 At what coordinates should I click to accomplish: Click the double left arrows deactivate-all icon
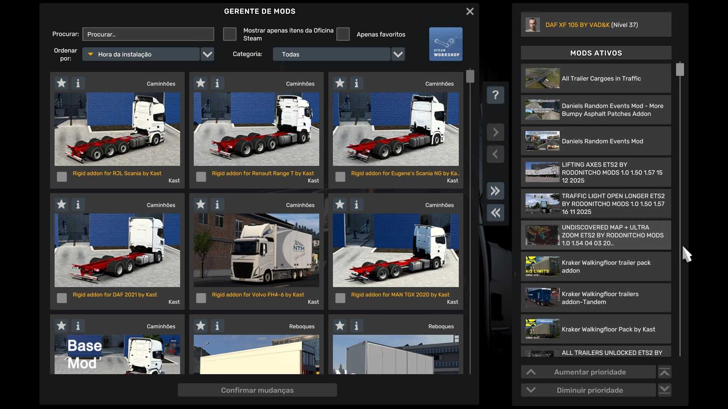[x=495, y=213]
